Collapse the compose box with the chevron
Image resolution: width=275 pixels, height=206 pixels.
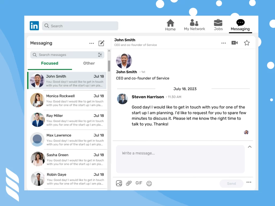(x=249, y=147)
